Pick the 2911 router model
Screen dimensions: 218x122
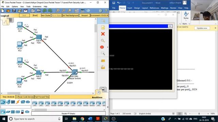[x=47, y=103]
